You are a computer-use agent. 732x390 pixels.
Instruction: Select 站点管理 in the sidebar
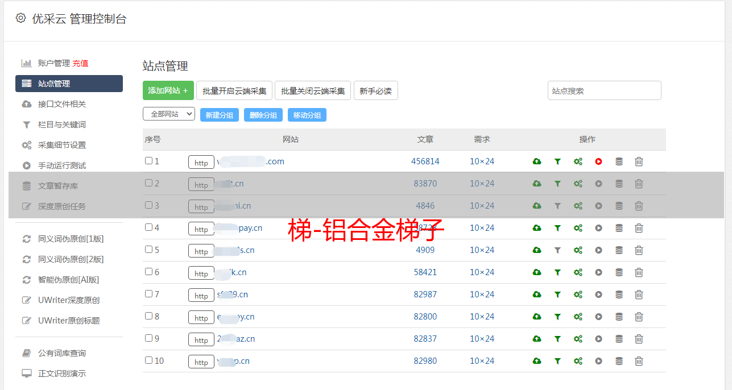69,84
